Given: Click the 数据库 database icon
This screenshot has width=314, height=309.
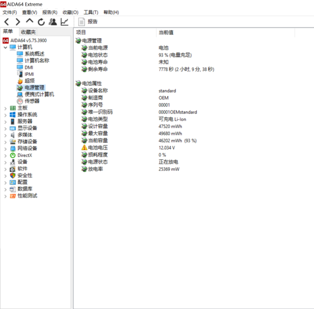Looking at the screenshot, I should click(13, 189).
